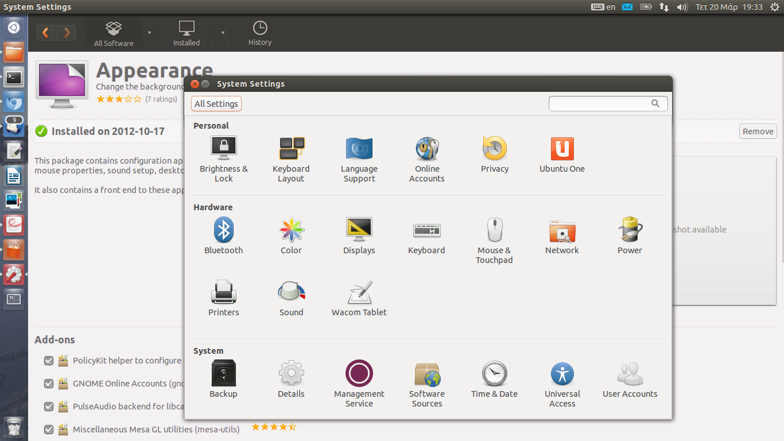This screenshot has width=784, height=441.
Task: Open Bluetooth settings
Action: pyautogui.click(x=223, y=230)
